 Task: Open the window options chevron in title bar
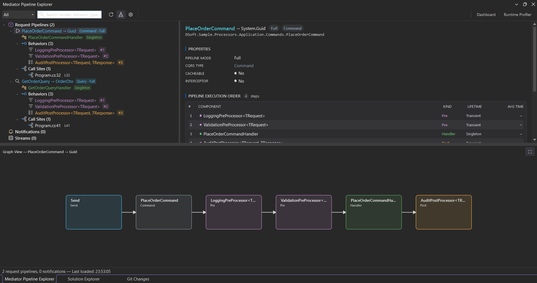517,4
